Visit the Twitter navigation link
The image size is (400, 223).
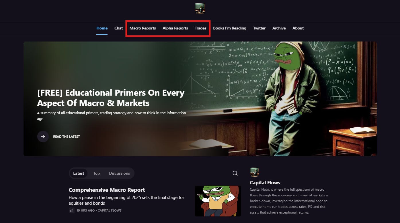coord(259,28)
